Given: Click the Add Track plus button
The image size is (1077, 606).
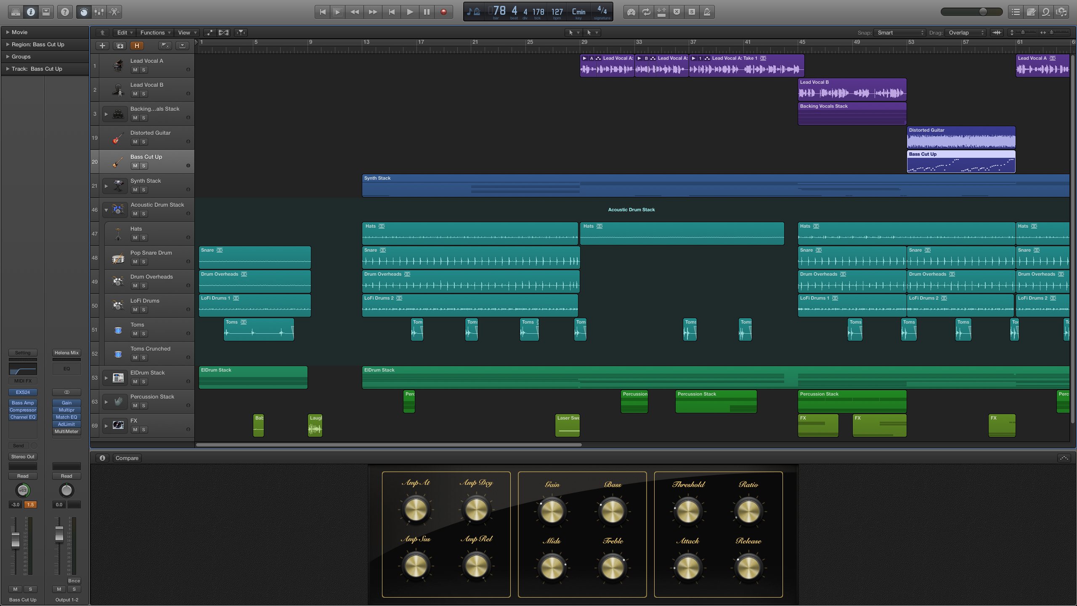Looking at the screenshot, I should pyautogui.click(x=103, y=46).
